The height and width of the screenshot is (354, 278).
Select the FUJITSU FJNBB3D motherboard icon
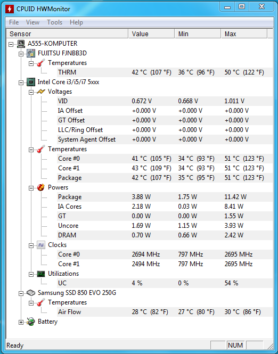(31, 53)
